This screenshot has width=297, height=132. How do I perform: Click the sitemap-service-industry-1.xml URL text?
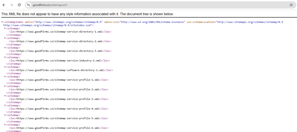(59, 61)
